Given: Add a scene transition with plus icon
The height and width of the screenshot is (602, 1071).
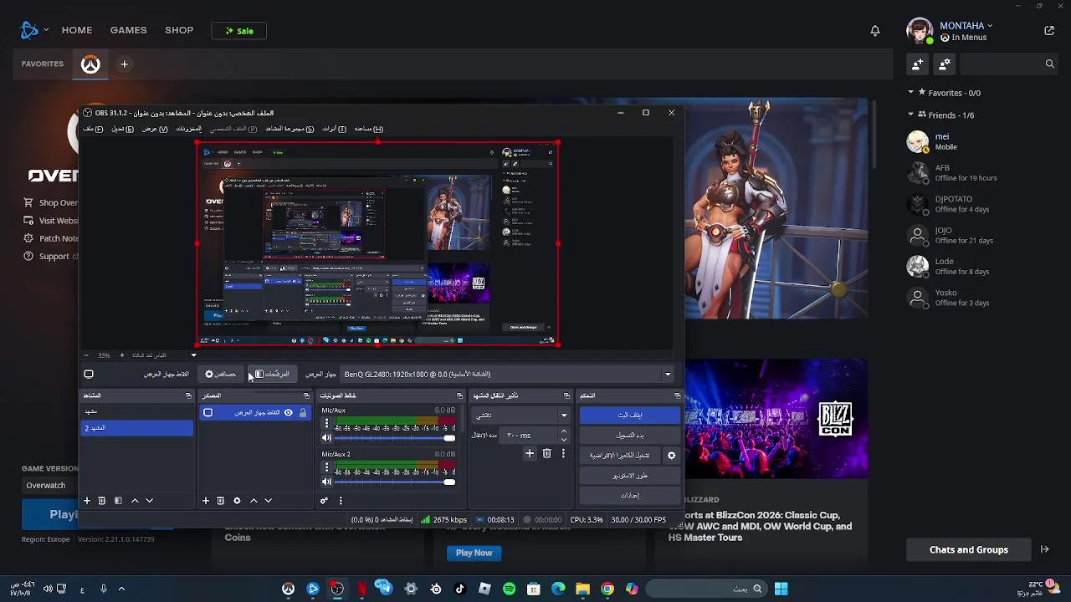Looking at the screenshot, I should pos(530,453).
